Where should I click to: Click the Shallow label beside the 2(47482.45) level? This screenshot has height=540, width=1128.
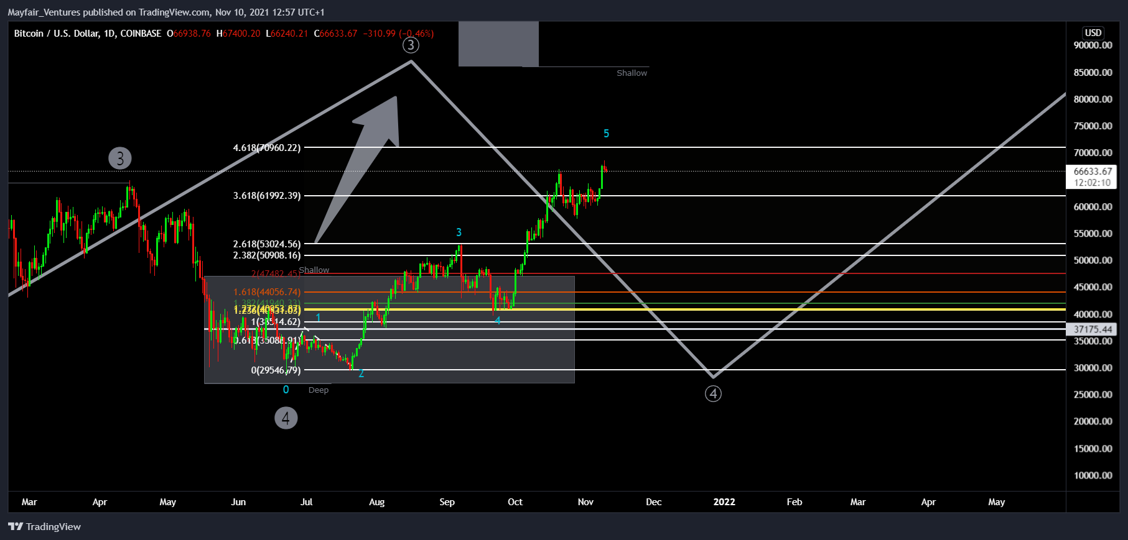314,270
